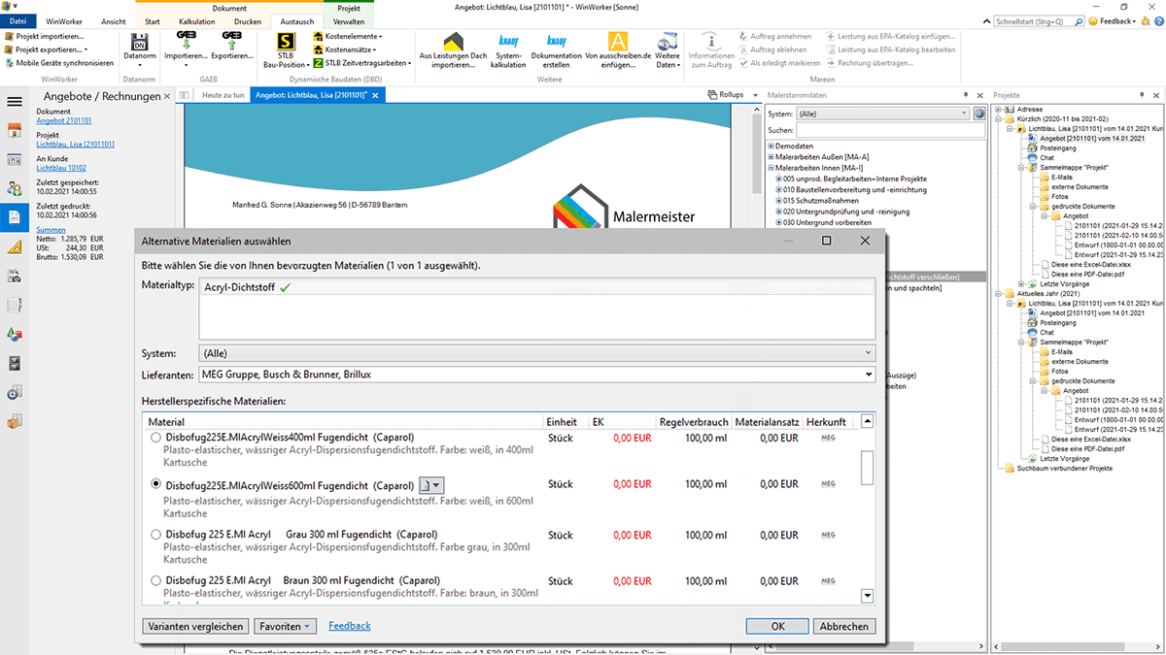Click Mobile Geräte synchronisieren
Screen dimensions: 1166x655
(58, 63)
